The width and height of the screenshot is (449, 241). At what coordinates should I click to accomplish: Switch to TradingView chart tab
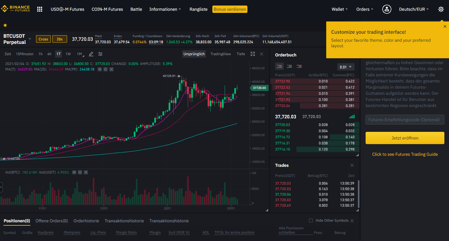click(x=220, y=54)
